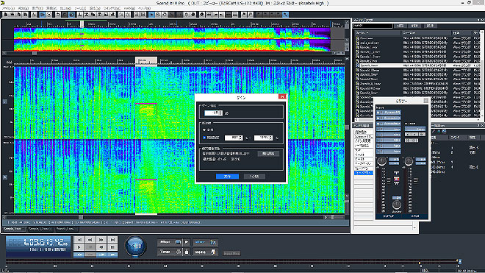The height and width of the screenshot is (273, 485).
Task: Open the Mixer button
Action: click(205, 242)
